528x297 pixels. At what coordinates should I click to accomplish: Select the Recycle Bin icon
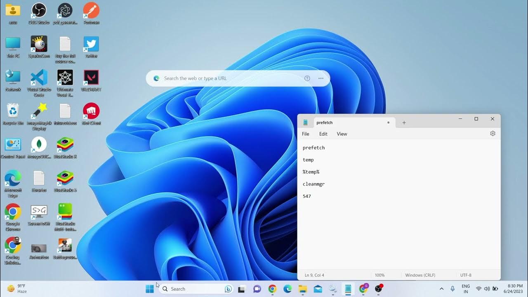tap(13, 111)
